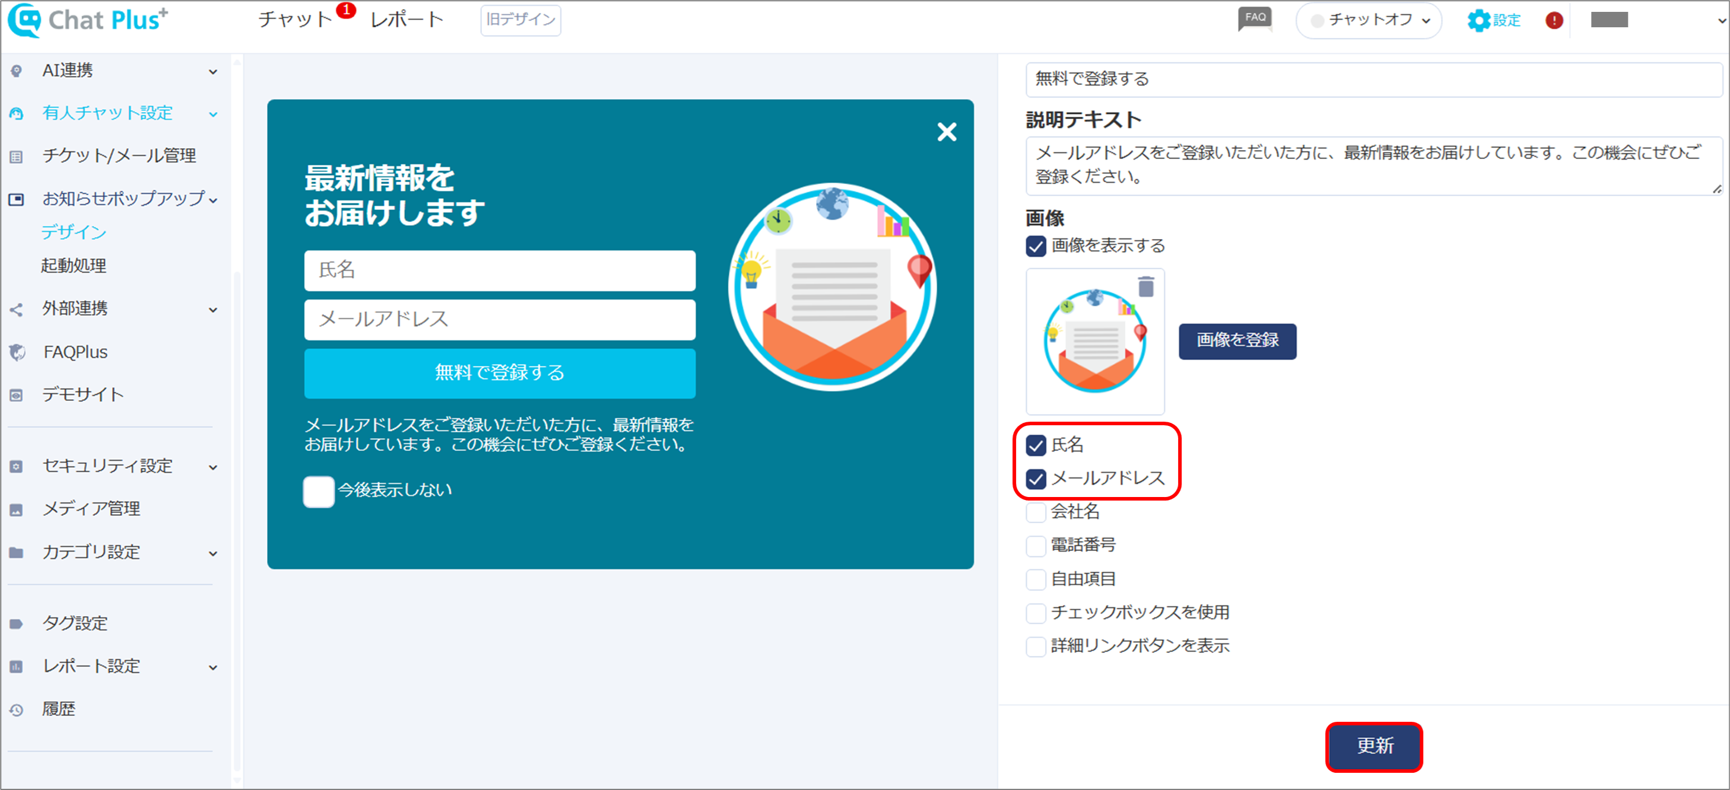
Task: Open the 履歴 menu item
Action: tap(59, 709)
